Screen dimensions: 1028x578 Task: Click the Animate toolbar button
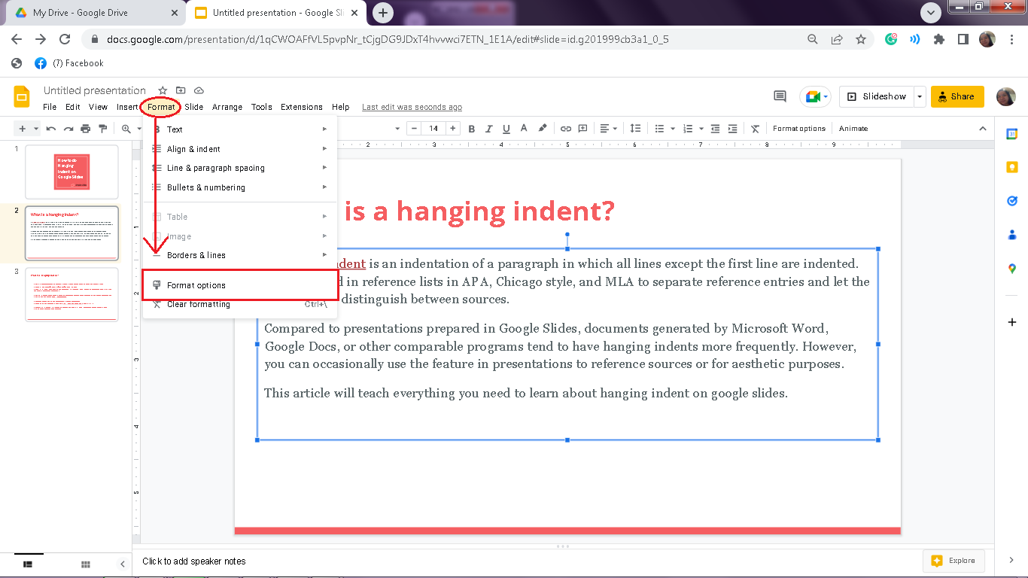coord(853,129)
